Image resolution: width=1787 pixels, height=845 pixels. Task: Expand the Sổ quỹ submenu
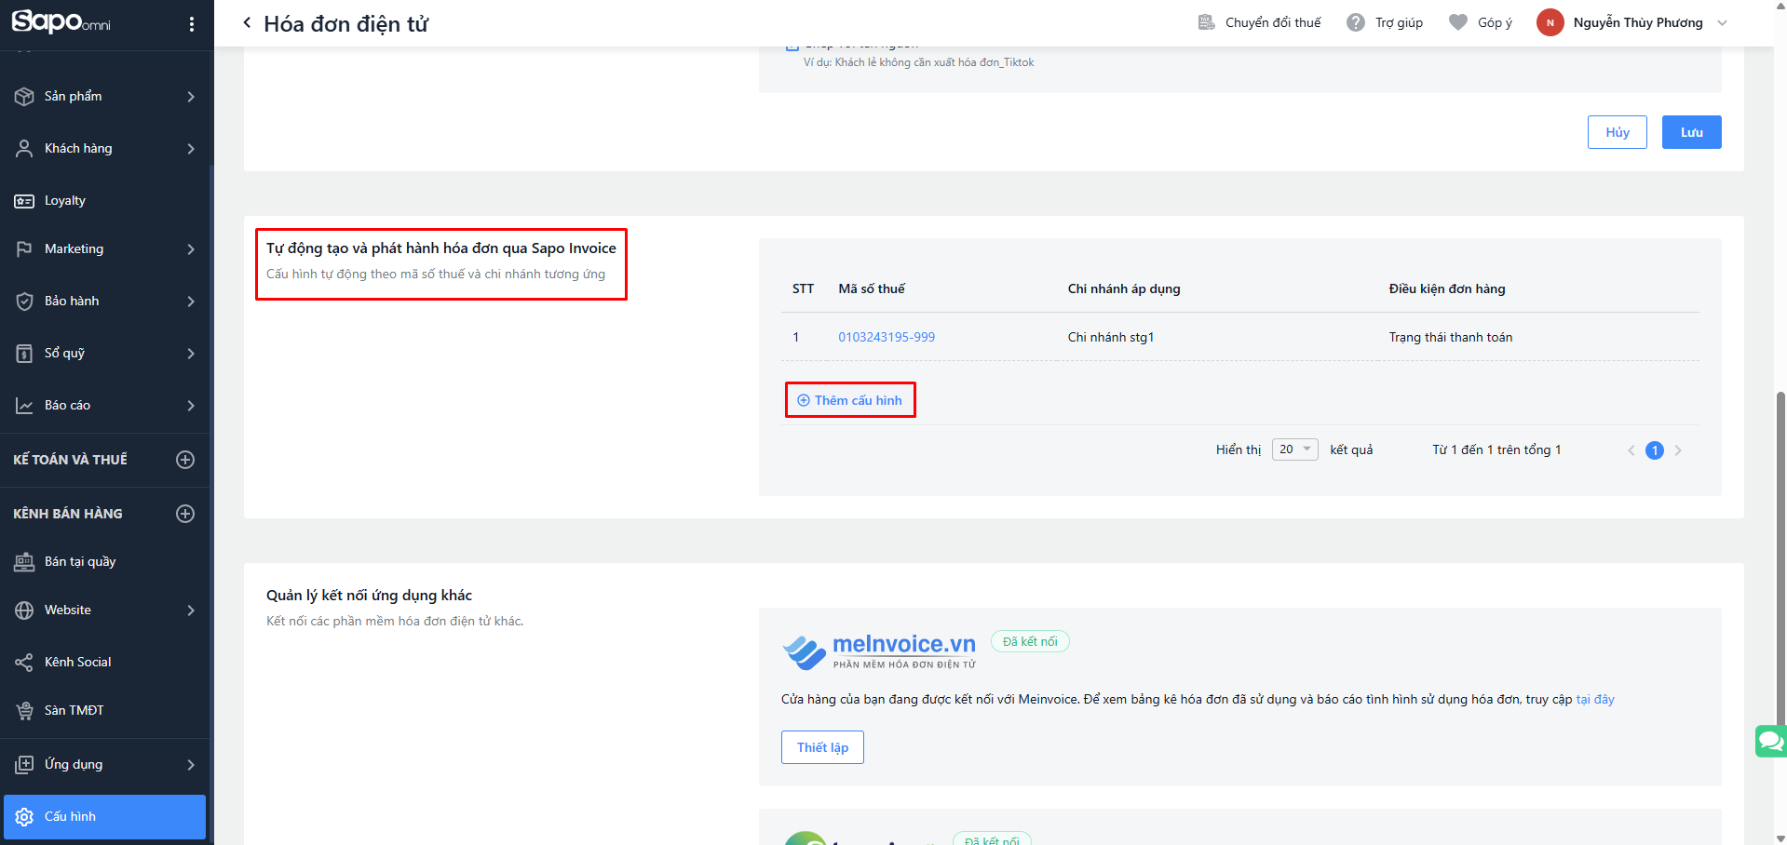click(x=191, y=354)
